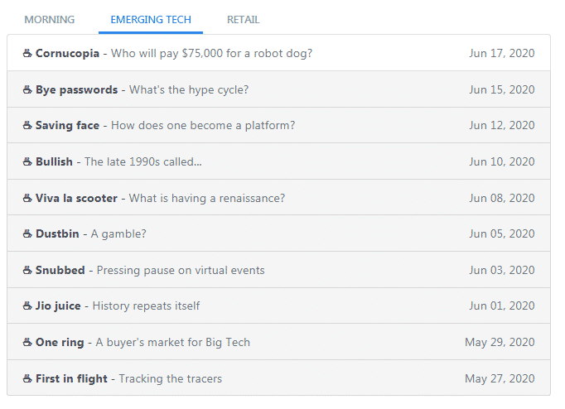565x409 pixels.
Task: Click the subtitle 'The late 1990s called...'
Action: tap(143, 161)
